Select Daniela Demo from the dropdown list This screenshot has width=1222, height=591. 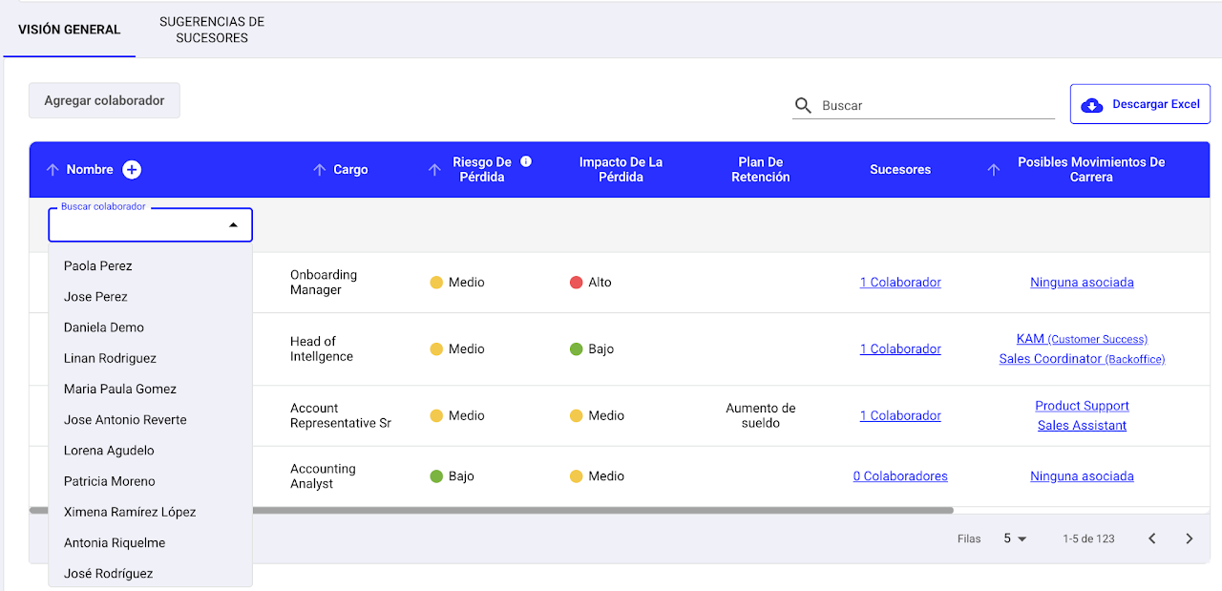pyautogui.click(x=104, y=327)
